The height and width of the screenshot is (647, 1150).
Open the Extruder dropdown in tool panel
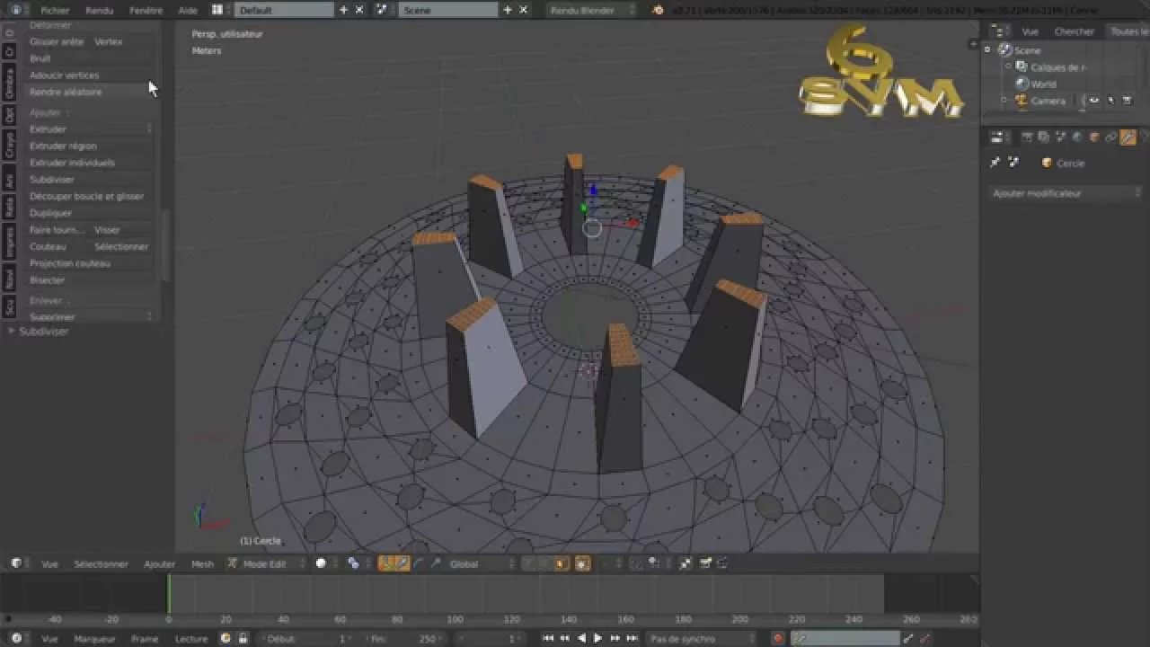tap(90, 129)
